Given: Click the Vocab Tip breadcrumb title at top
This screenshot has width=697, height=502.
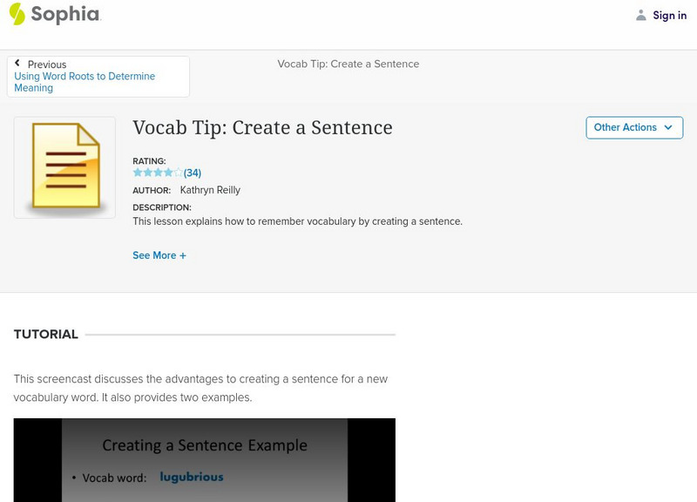Looking at the screenshot, I should tap(348, 64).
